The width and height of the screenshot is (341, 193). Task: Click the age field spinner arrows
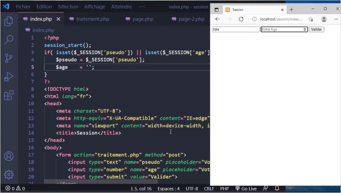(x=305, y=29)
